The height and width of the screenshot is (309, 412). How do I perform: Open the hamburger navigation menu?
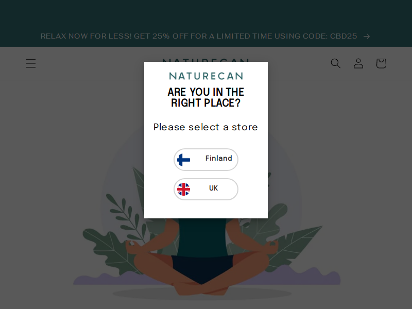(31, 63)
